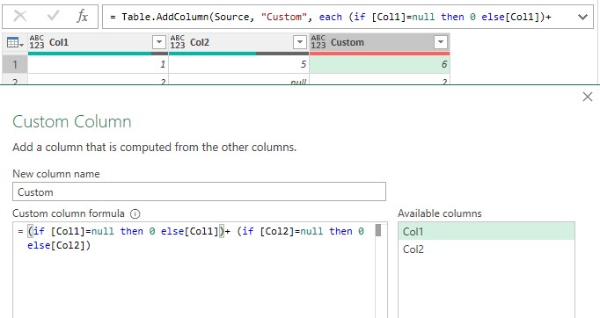
Task: Expand the formula bar chevron
Action: tap(582, 17)
